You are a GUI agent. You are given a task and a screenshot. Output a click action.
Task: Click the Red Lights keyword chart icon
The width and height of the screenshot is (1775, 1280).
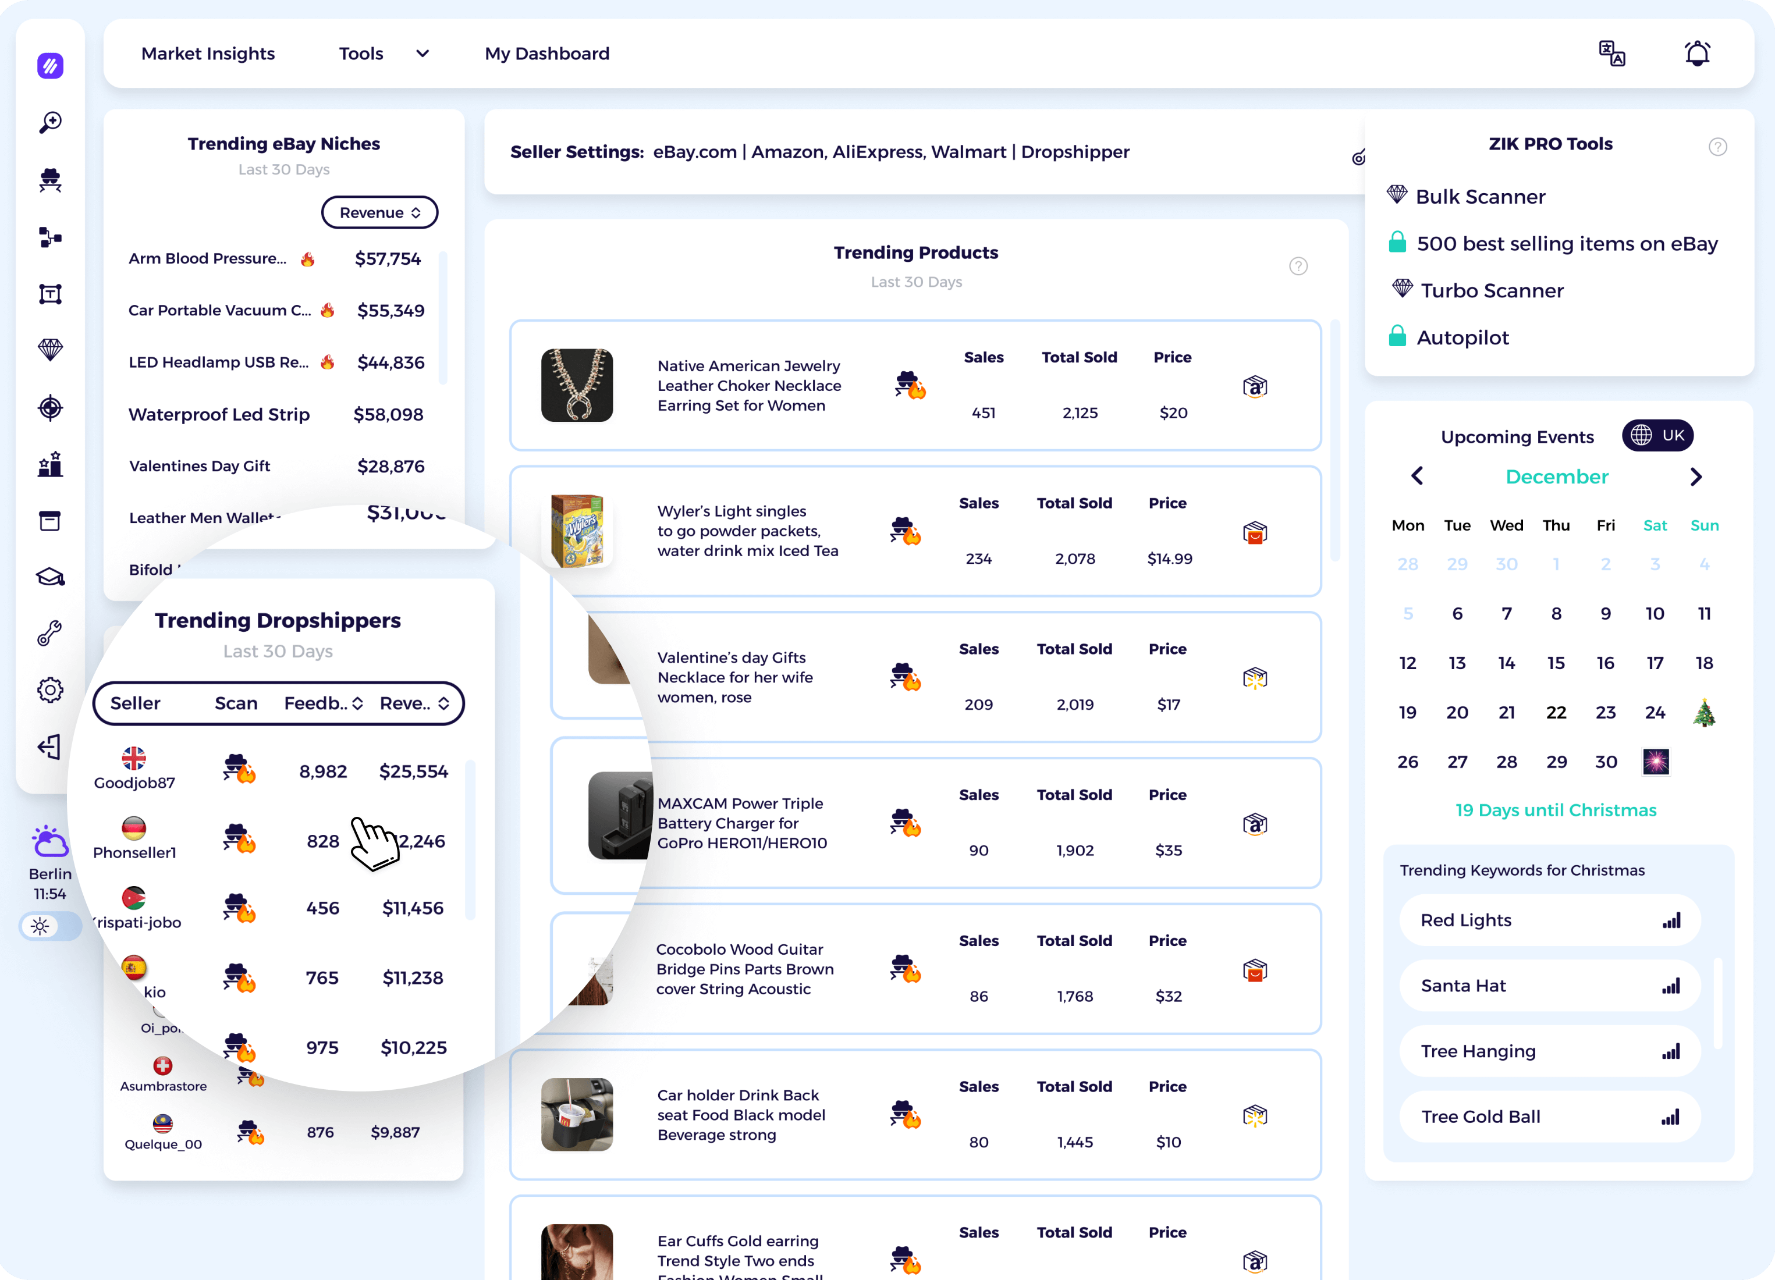[1671, 920]
